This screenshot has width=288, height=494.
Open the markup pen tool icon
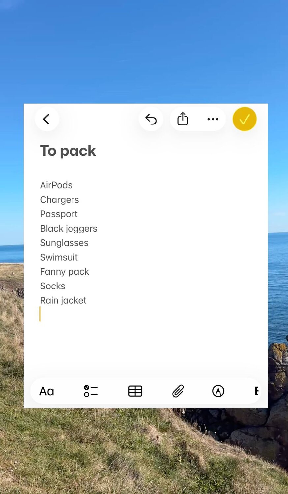tap(218, 391)
